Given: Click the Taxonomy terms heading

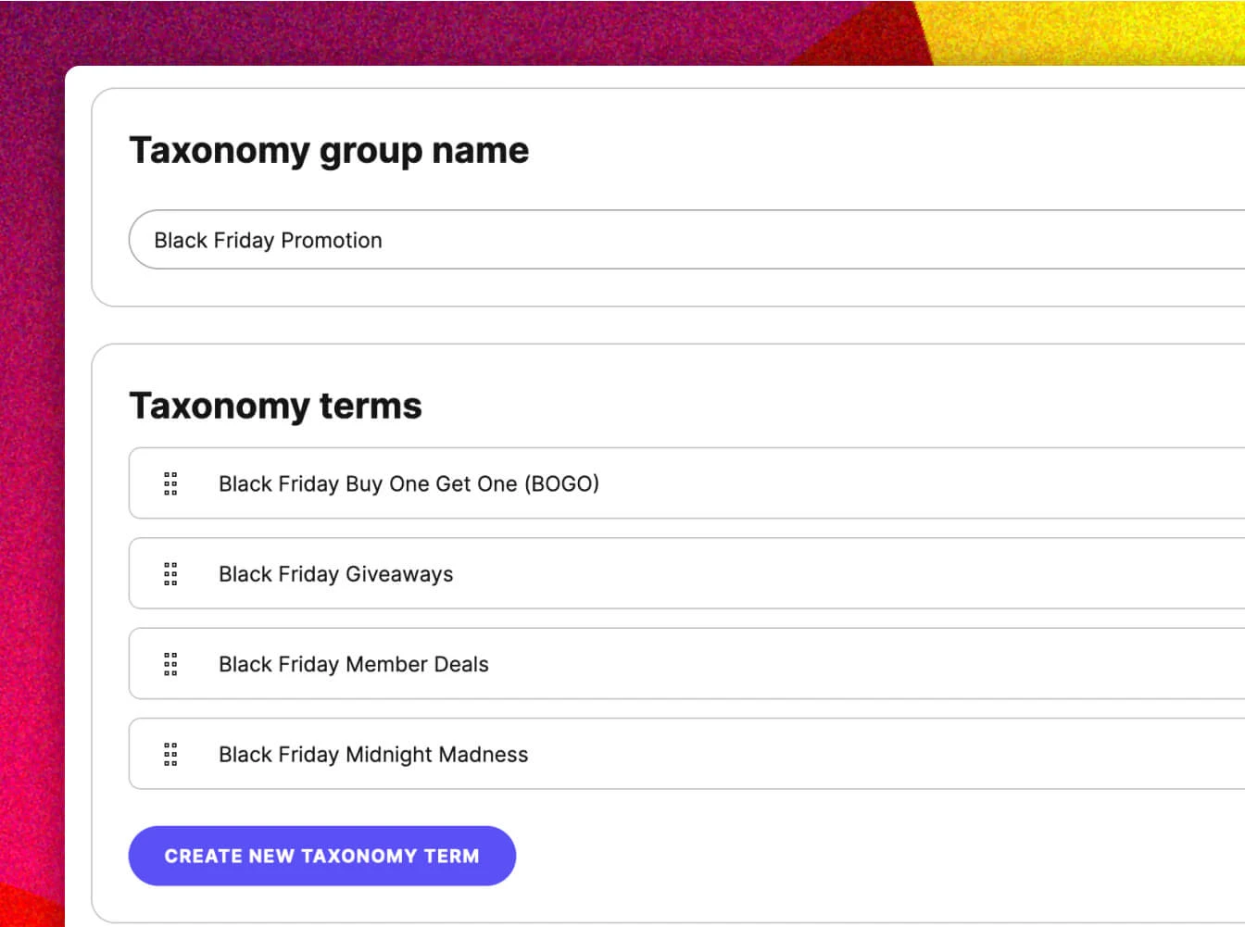Looking at the screenshot, I should point(275,406).
